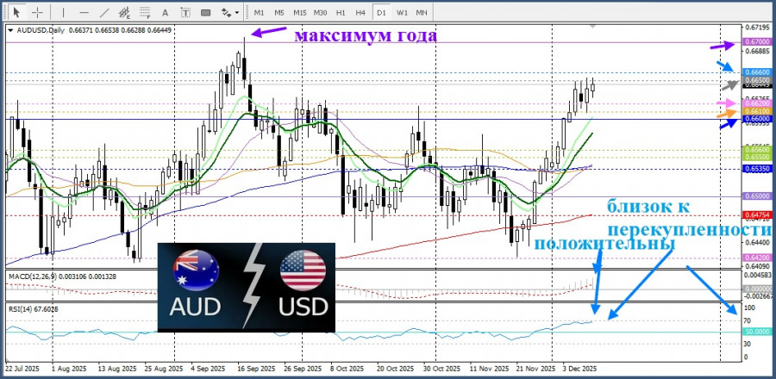The height and width of the screenshot is (379, 776).
Task: Click the chart shift triangle marker
Action: (593, 25)
